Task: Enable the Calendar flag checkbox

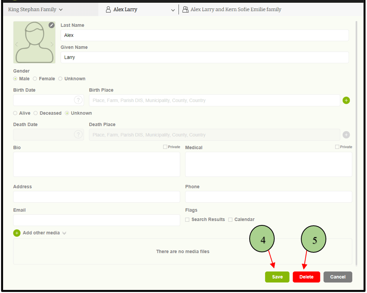Action: coord(230,220)
